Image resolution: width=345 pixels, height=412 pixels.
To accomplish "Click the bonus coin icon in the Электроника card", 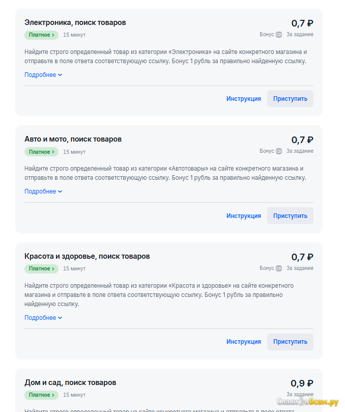I will click(279, 35).
